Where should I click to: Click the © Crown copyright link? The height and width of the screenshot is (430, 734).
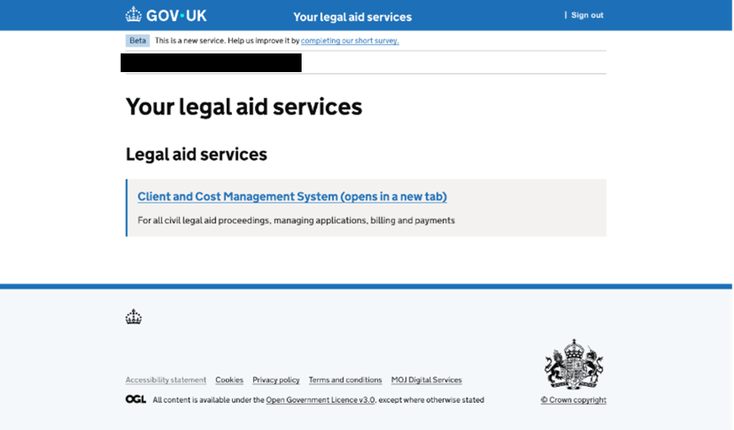[573, 400]
